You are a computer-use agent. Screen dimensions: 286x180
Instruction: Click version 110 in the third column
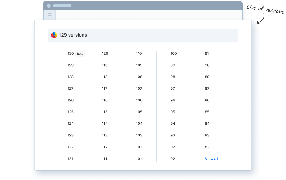point(139,53)
